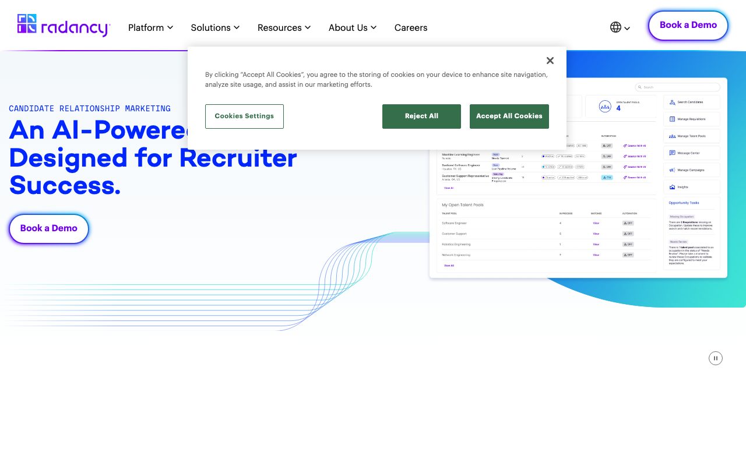Open Cookies Settings

(x=244, y=116)
